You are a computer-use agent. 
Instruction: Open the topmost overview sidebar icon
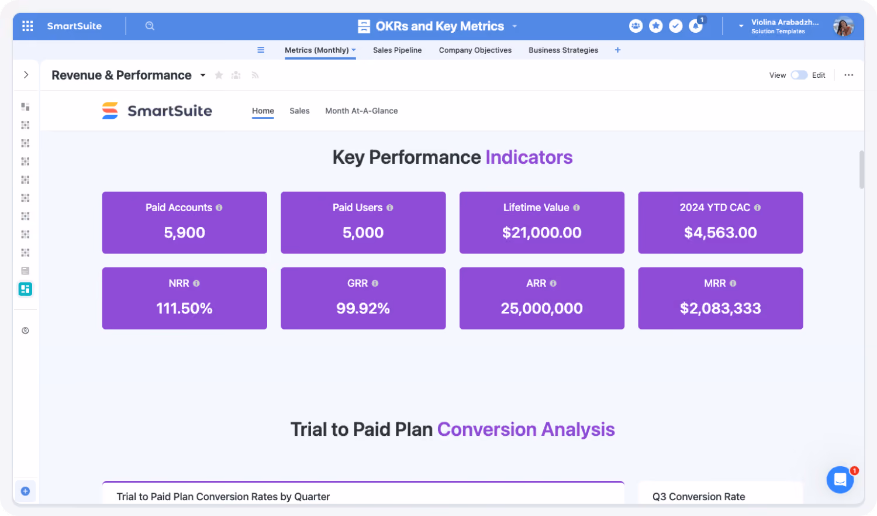25,106
